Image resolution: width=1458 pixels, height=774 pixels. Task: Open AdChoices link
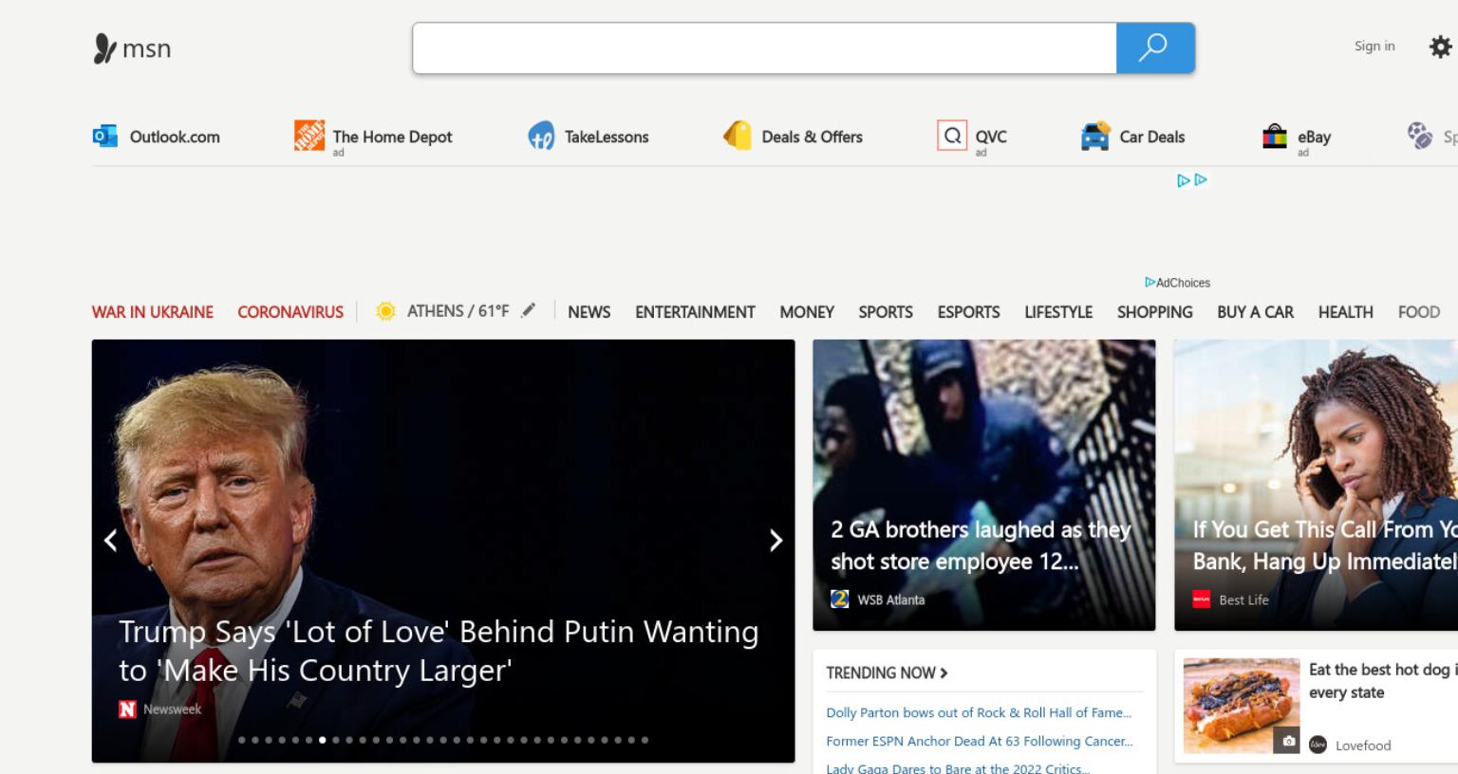tap(1178, 283)
